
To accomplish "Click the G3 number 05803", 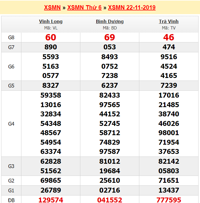I will [x=168, y=171].
